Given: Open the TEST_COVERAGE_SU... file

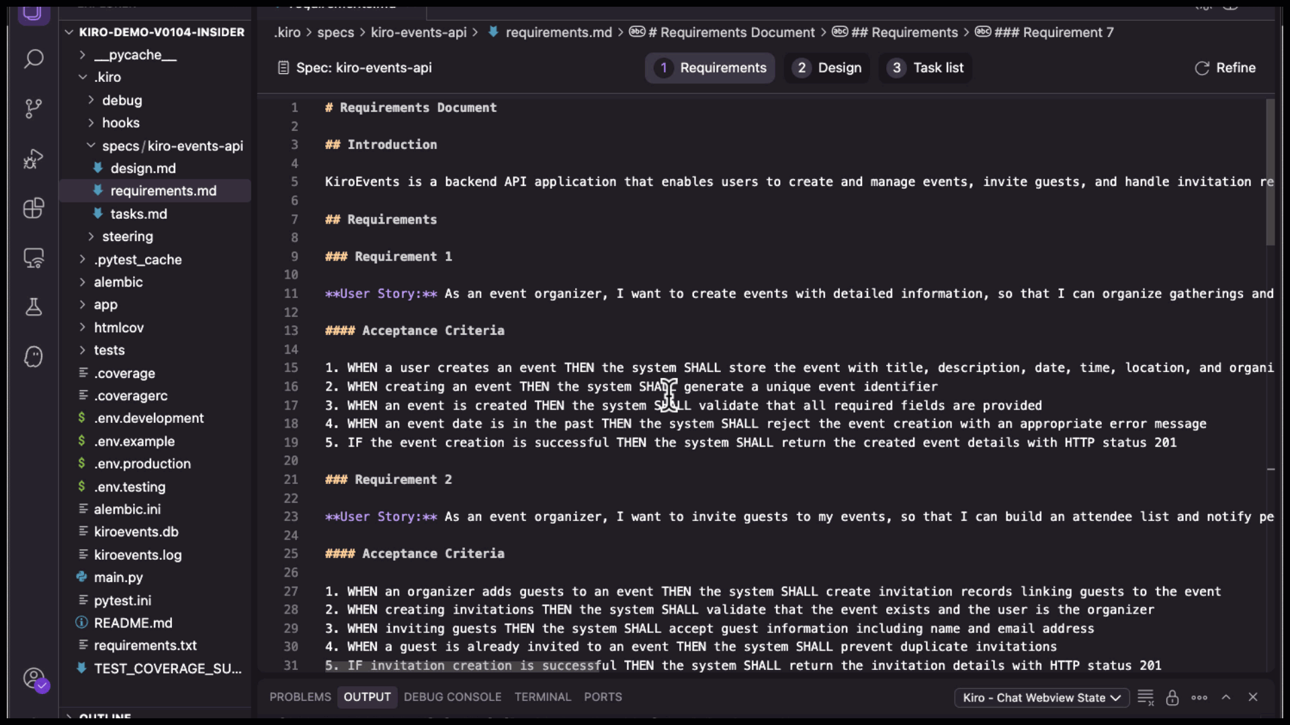Looking at the screenshot, I should [155, 669].
